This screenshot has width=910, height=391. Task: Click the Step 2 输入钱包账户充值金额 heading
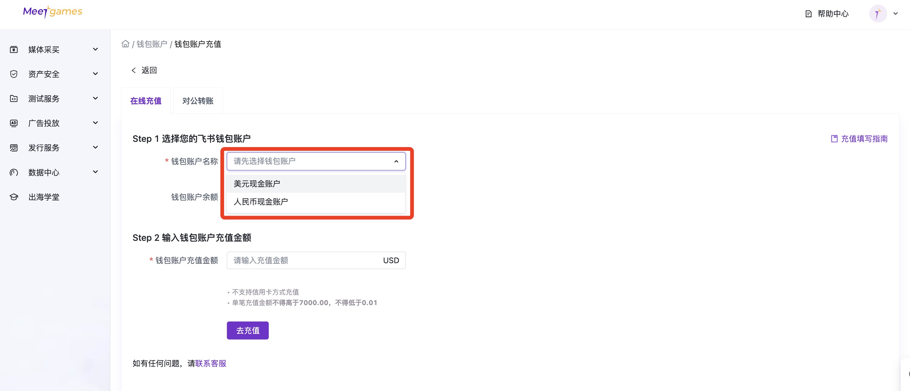(x=192, y=238)
